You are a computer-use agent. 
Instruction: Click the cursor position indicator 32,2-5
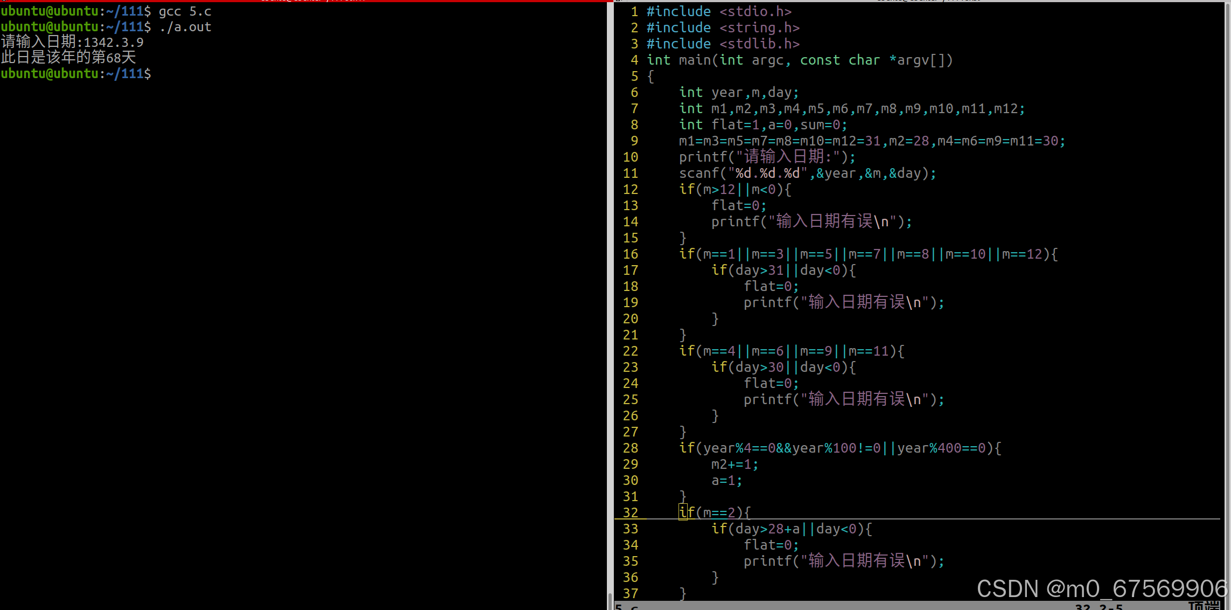tap(1099, 607)
